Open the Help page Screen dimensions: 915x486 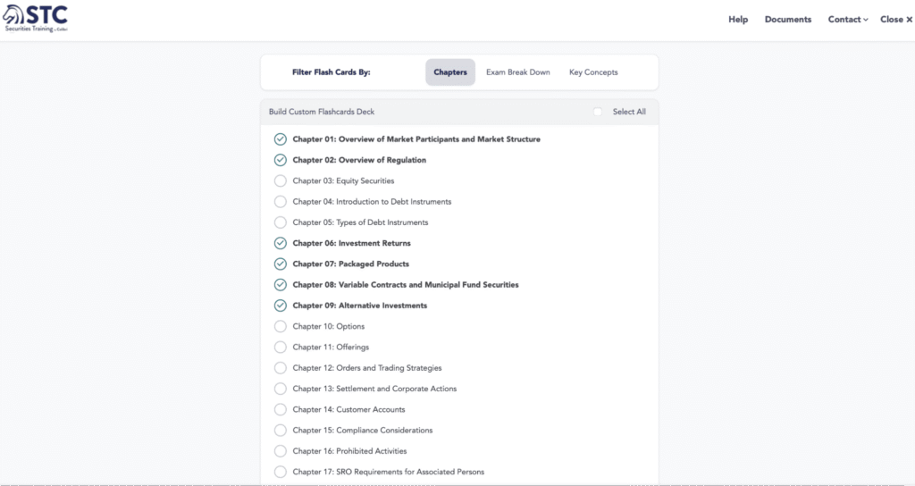(737, 20)
